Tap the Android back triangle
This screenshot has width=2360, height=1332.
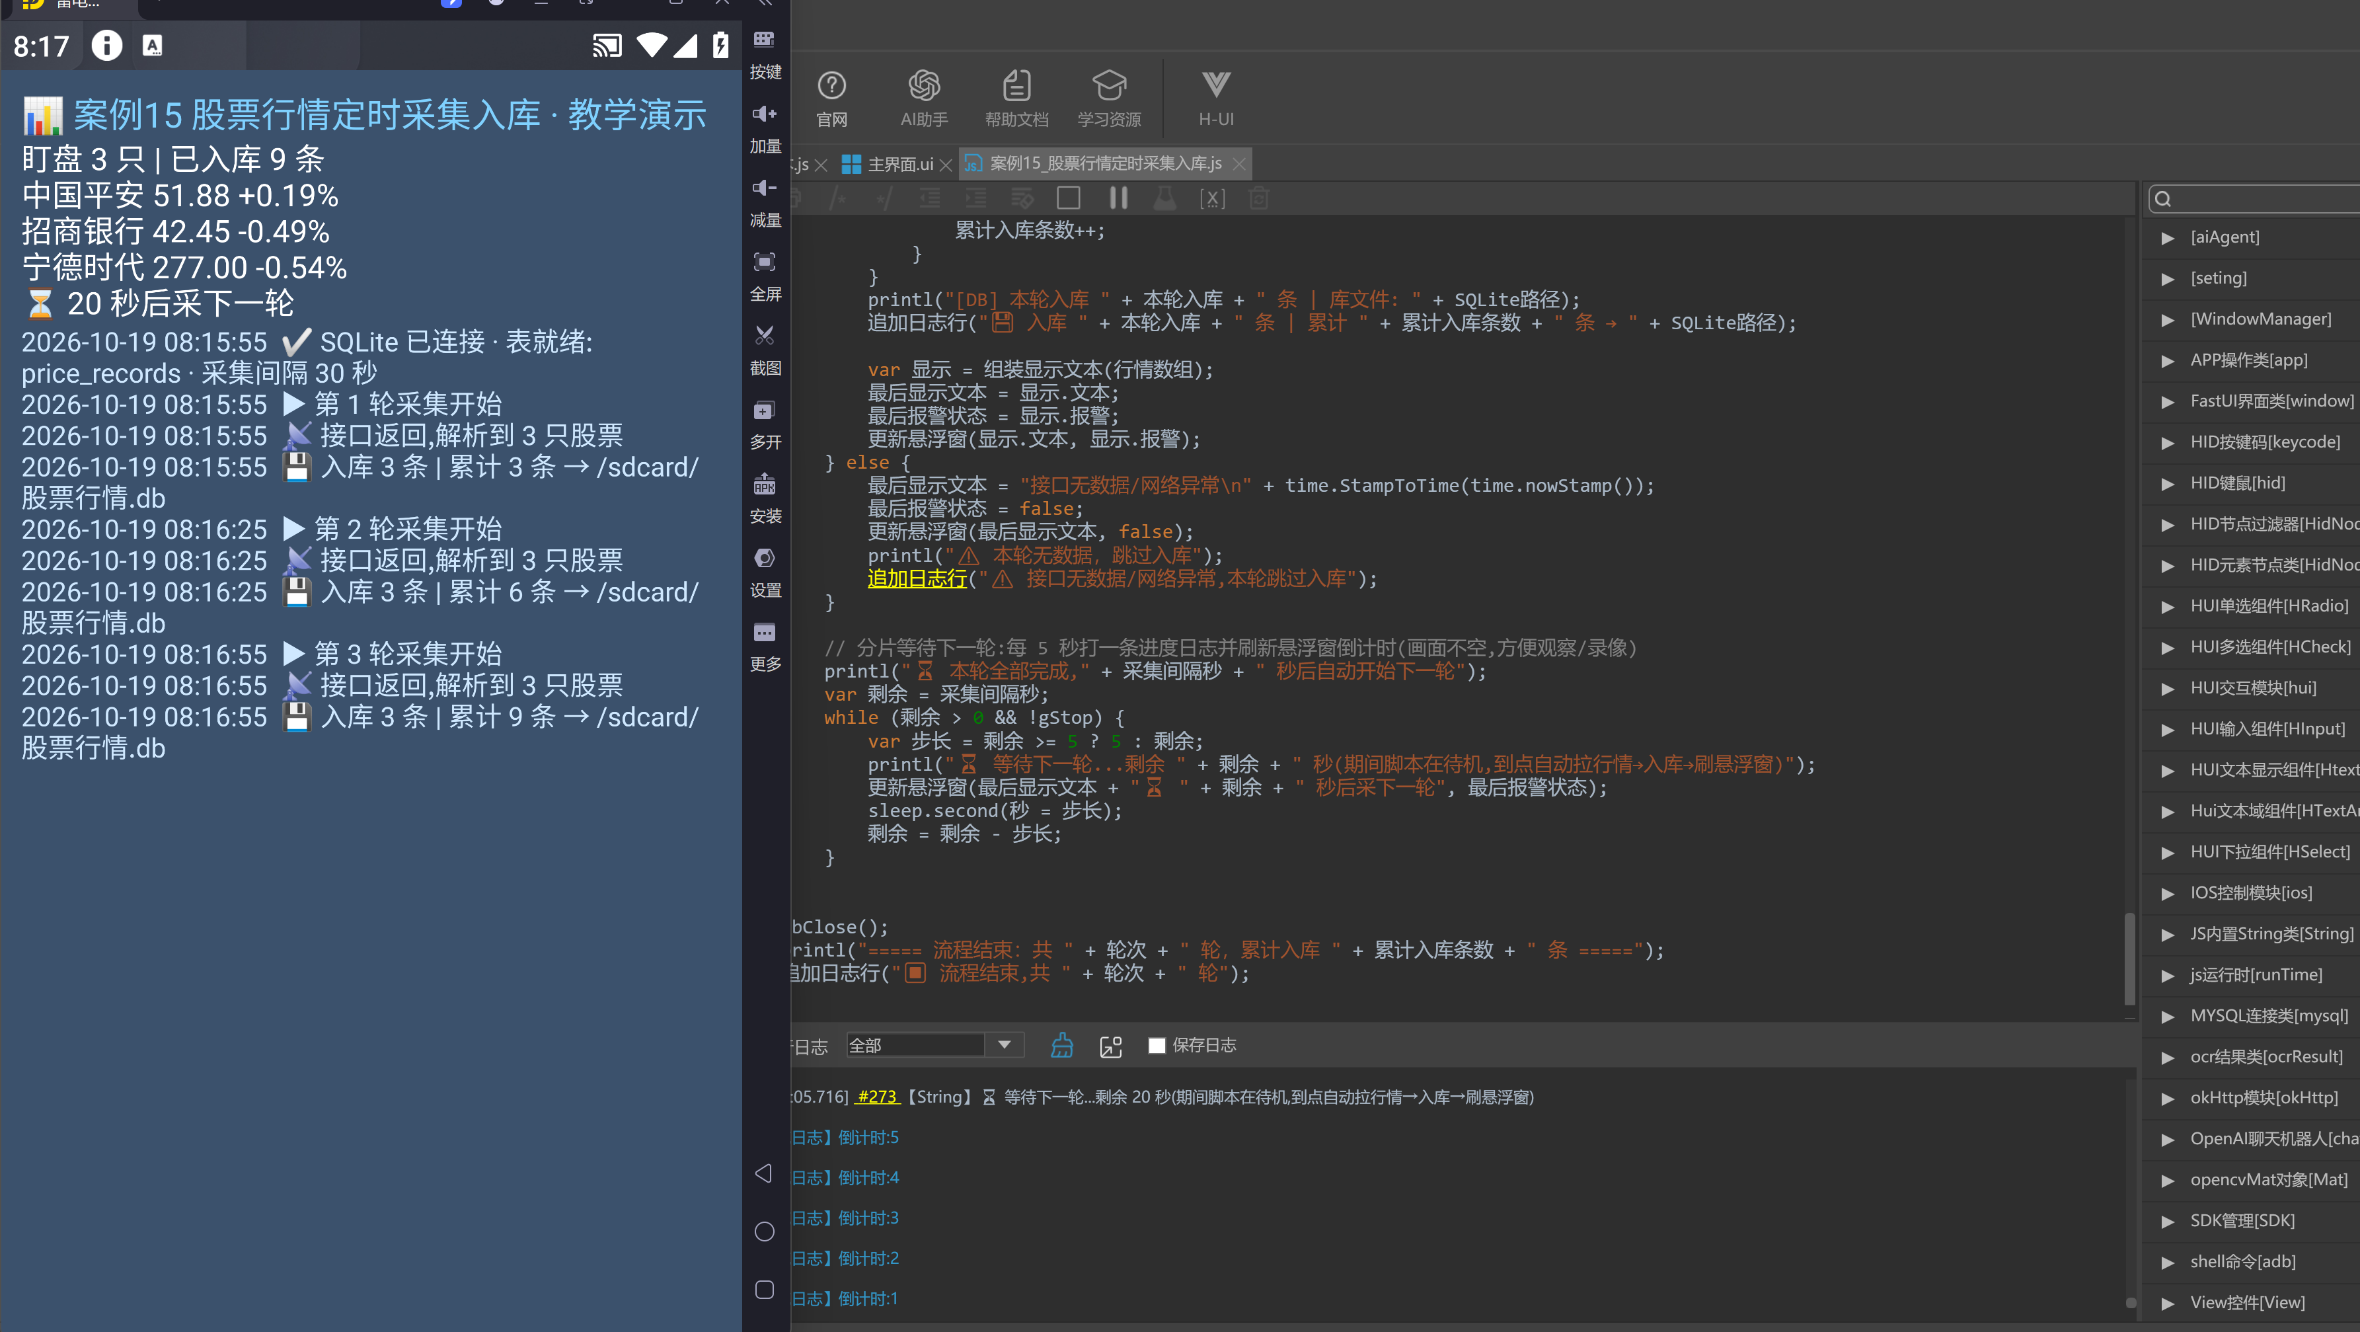(763, 1173)
